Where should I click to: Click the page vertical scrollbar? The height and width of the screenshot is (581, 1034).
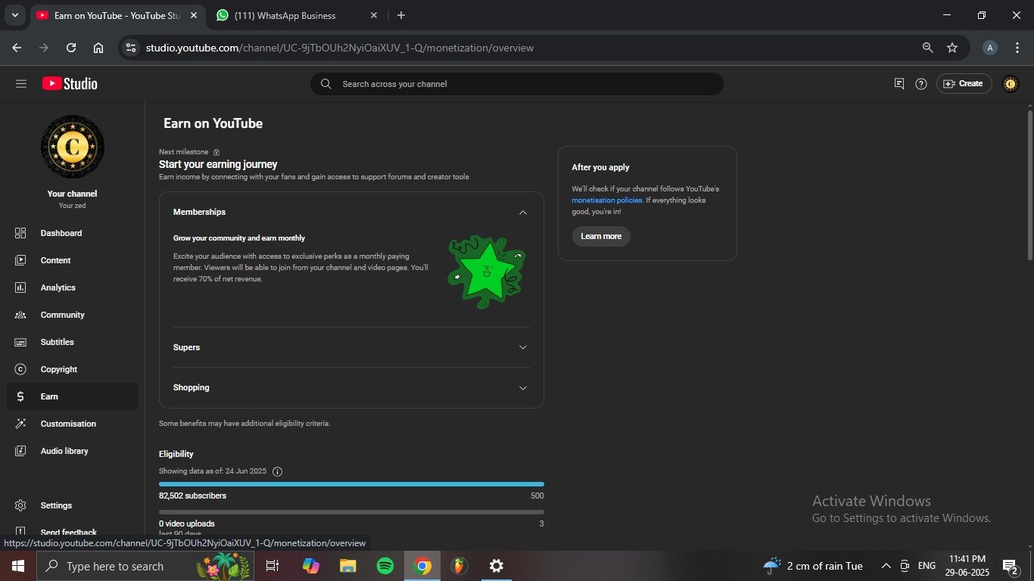1029,185
